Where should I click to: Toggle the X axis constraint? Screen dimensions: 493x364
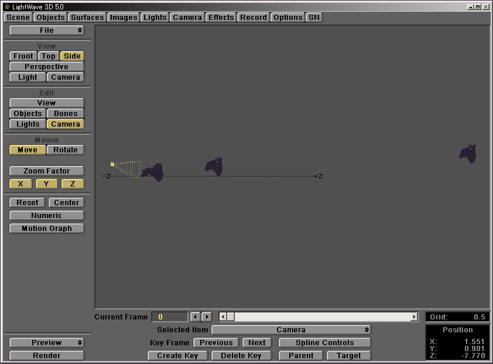[x=20, y=183]
